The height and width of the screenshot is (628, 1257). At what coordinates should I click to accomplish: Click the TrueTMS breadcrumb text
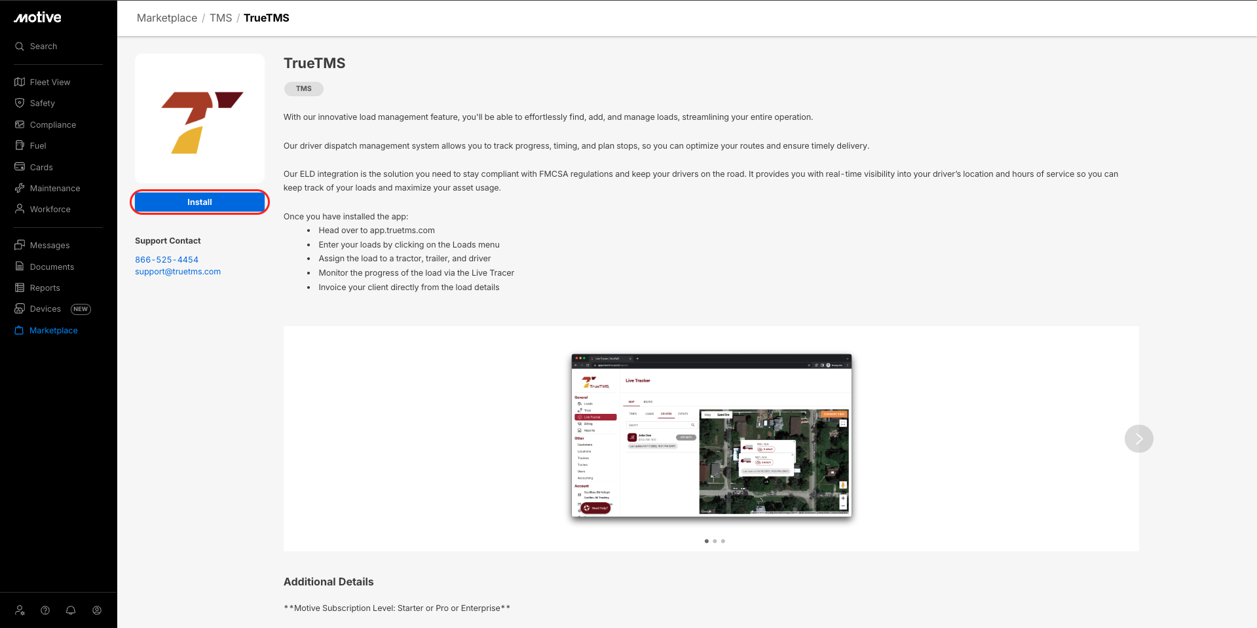pos(267,18)
